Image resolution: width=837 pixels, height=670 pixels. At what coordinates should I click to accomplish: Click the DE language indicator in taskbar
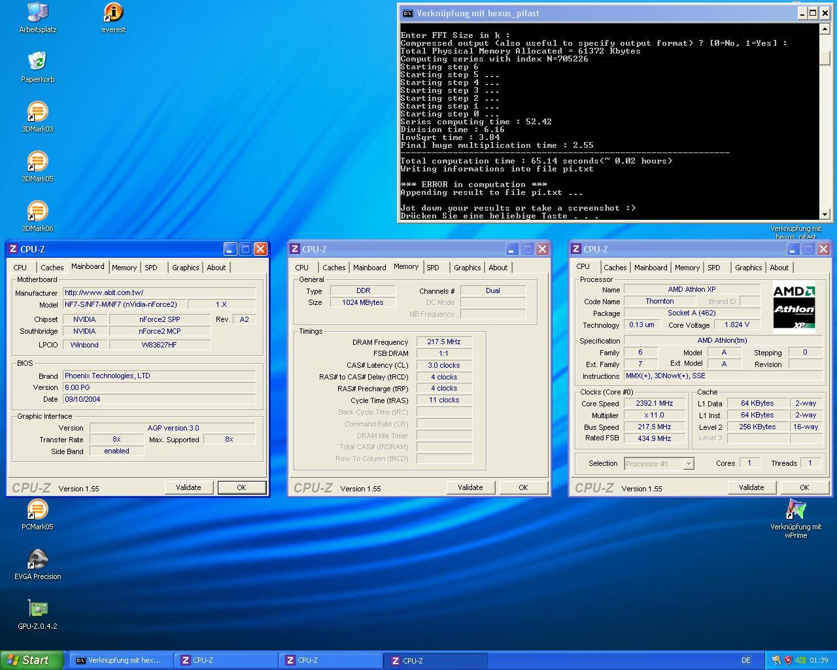746,660
